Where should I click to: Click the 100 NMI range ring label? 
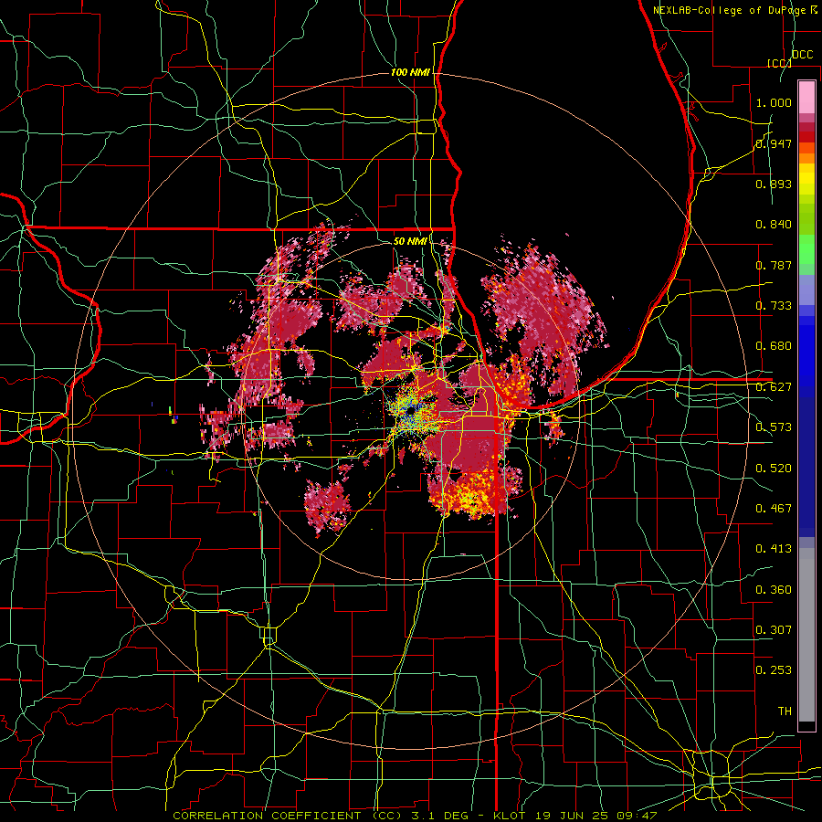pyautogui.click(x=410, y=72)
